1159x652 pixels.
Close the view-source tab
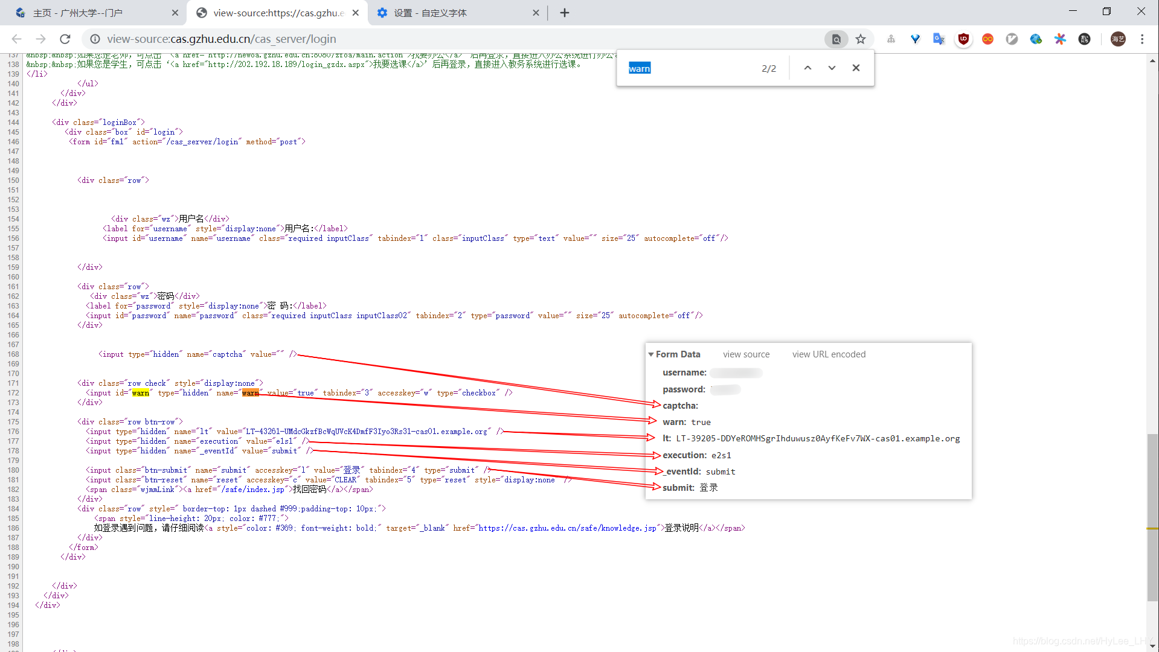[x=356, y=13]
